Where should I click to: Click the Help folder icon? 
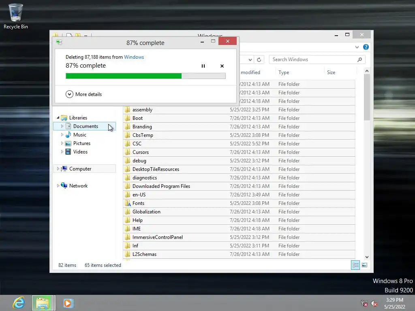(x=127, y=220)
